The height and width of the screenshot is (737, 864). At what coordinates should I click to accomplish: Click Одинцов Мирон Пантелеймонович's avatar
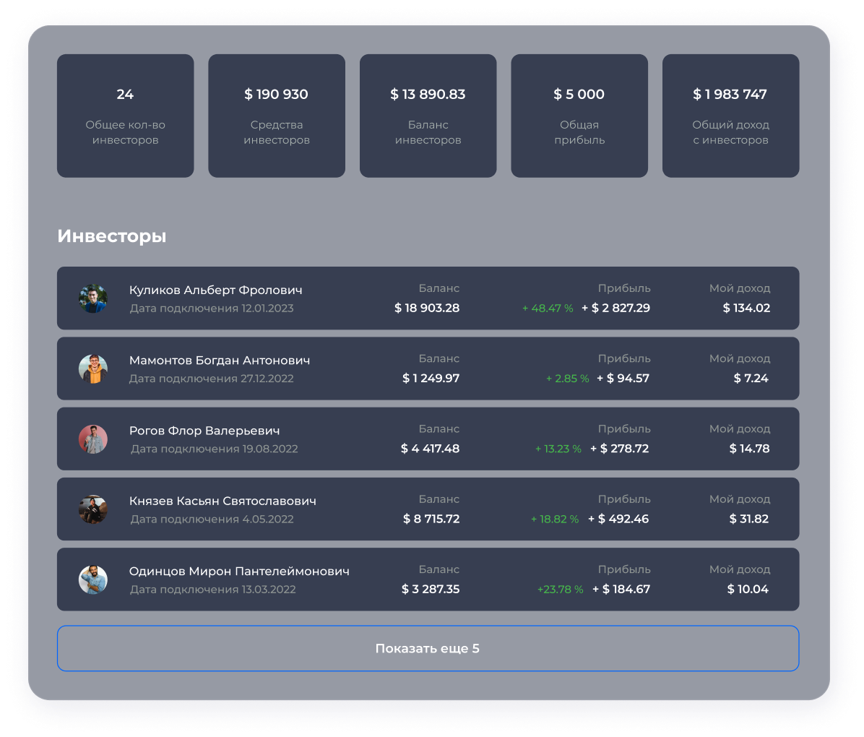92,580
